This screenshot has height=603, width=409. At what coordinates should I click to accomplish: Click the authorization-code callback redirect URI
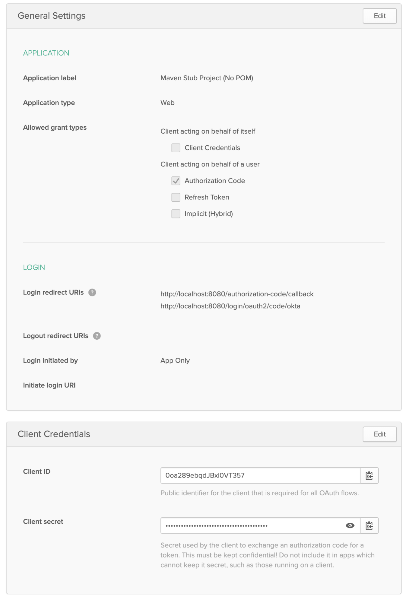point(237,294)
